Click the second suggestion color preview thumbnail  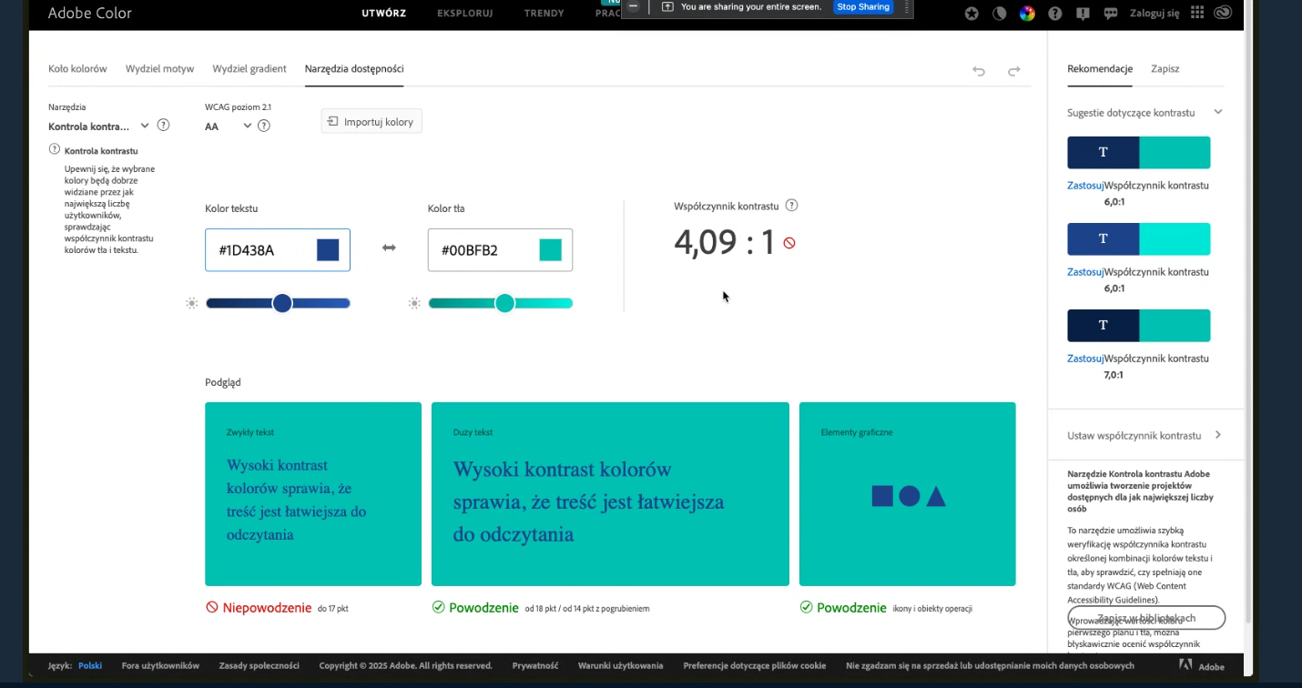pyautogui.click(x=1139, y=238)
